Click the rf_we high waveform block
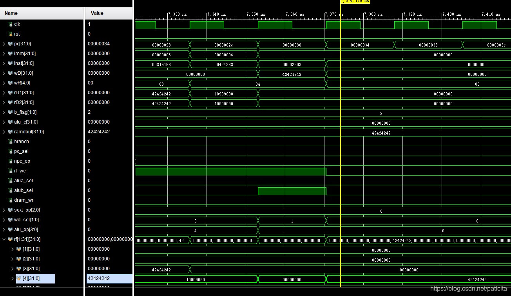511x296 pixels. click(x=231, y=171)
